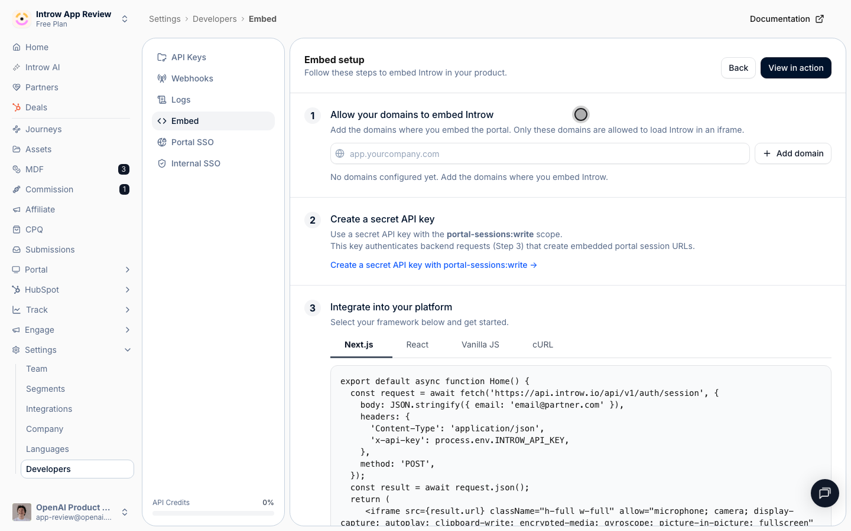Click the Track chart icon

click(17, 310)
